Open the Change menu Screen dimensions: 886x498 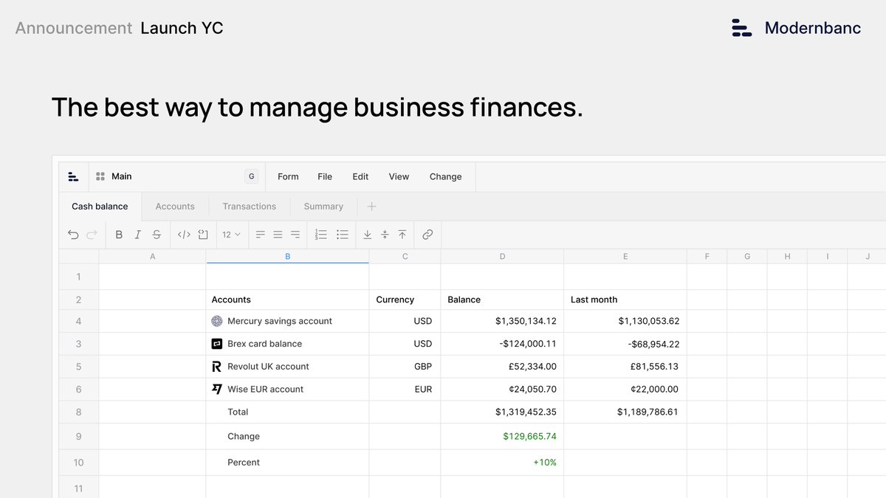pyautogui.click(x=445, y=177)
